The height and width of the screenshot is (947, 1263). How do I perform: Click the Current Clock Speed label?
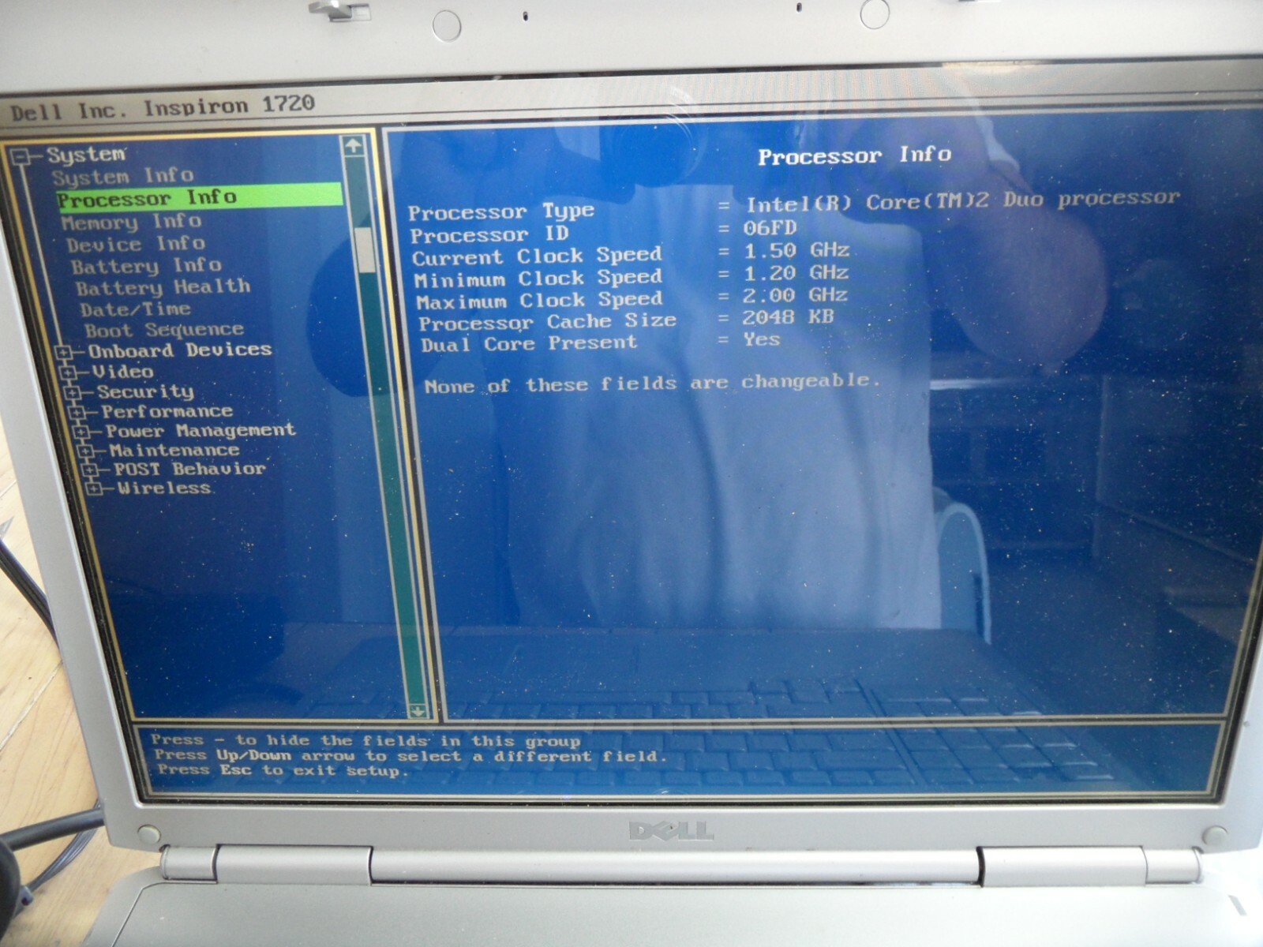click(x=537, y=256)
